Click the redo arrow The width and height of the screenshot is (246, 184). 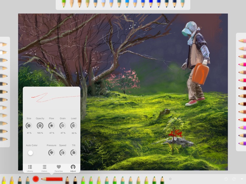pos(234,179)
